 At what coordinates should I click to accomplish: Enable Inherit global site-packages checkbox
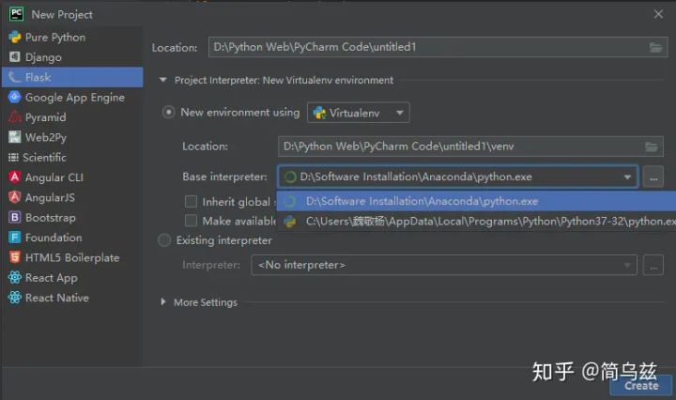tap(191, 201)
